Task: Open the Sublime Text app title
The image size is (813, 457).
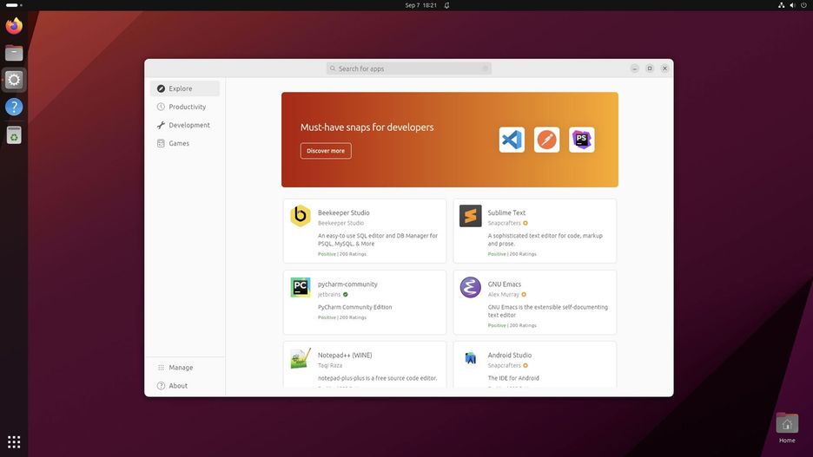Action: click(x=506, y=212)
